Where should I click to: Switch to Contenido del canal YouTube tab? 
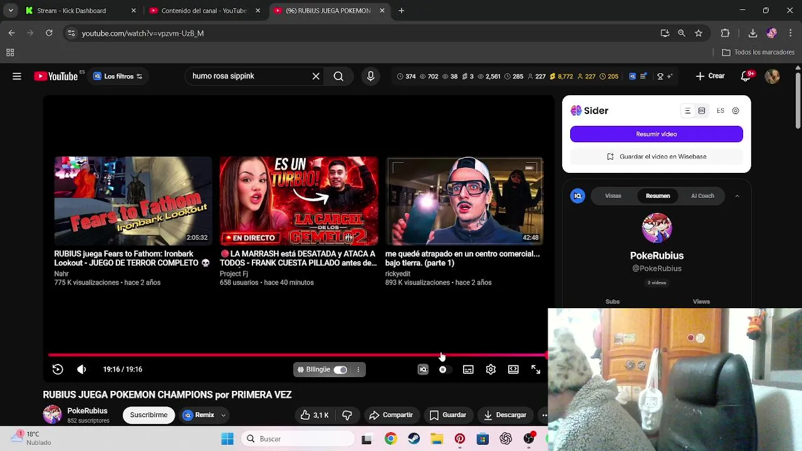click(x=204, y=11)
